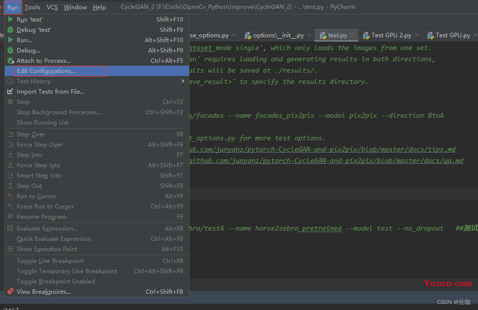Close the test.py editor tab

tap(353, 35)
